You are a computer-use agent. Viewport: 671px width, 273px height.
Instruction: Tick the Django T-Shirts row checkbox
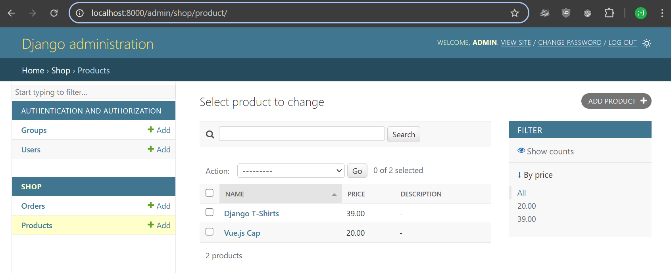pyautogui.click(x=210, y=212)
